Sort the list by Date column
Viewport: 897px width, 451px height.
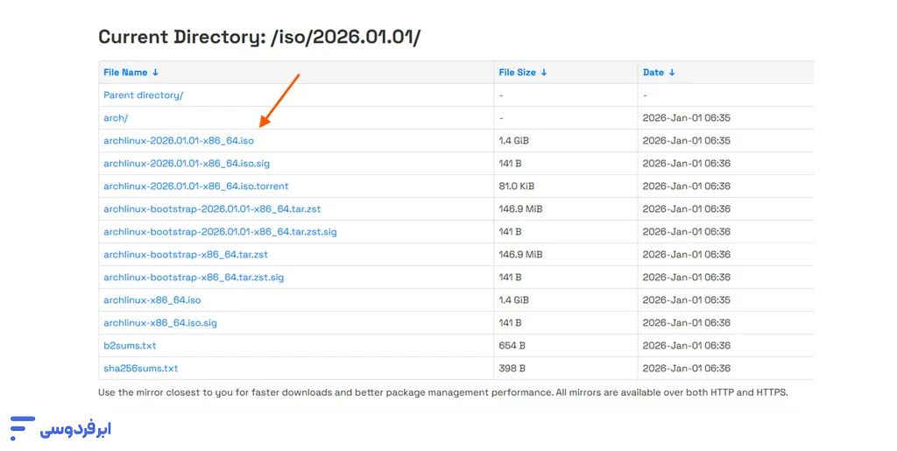659,73
